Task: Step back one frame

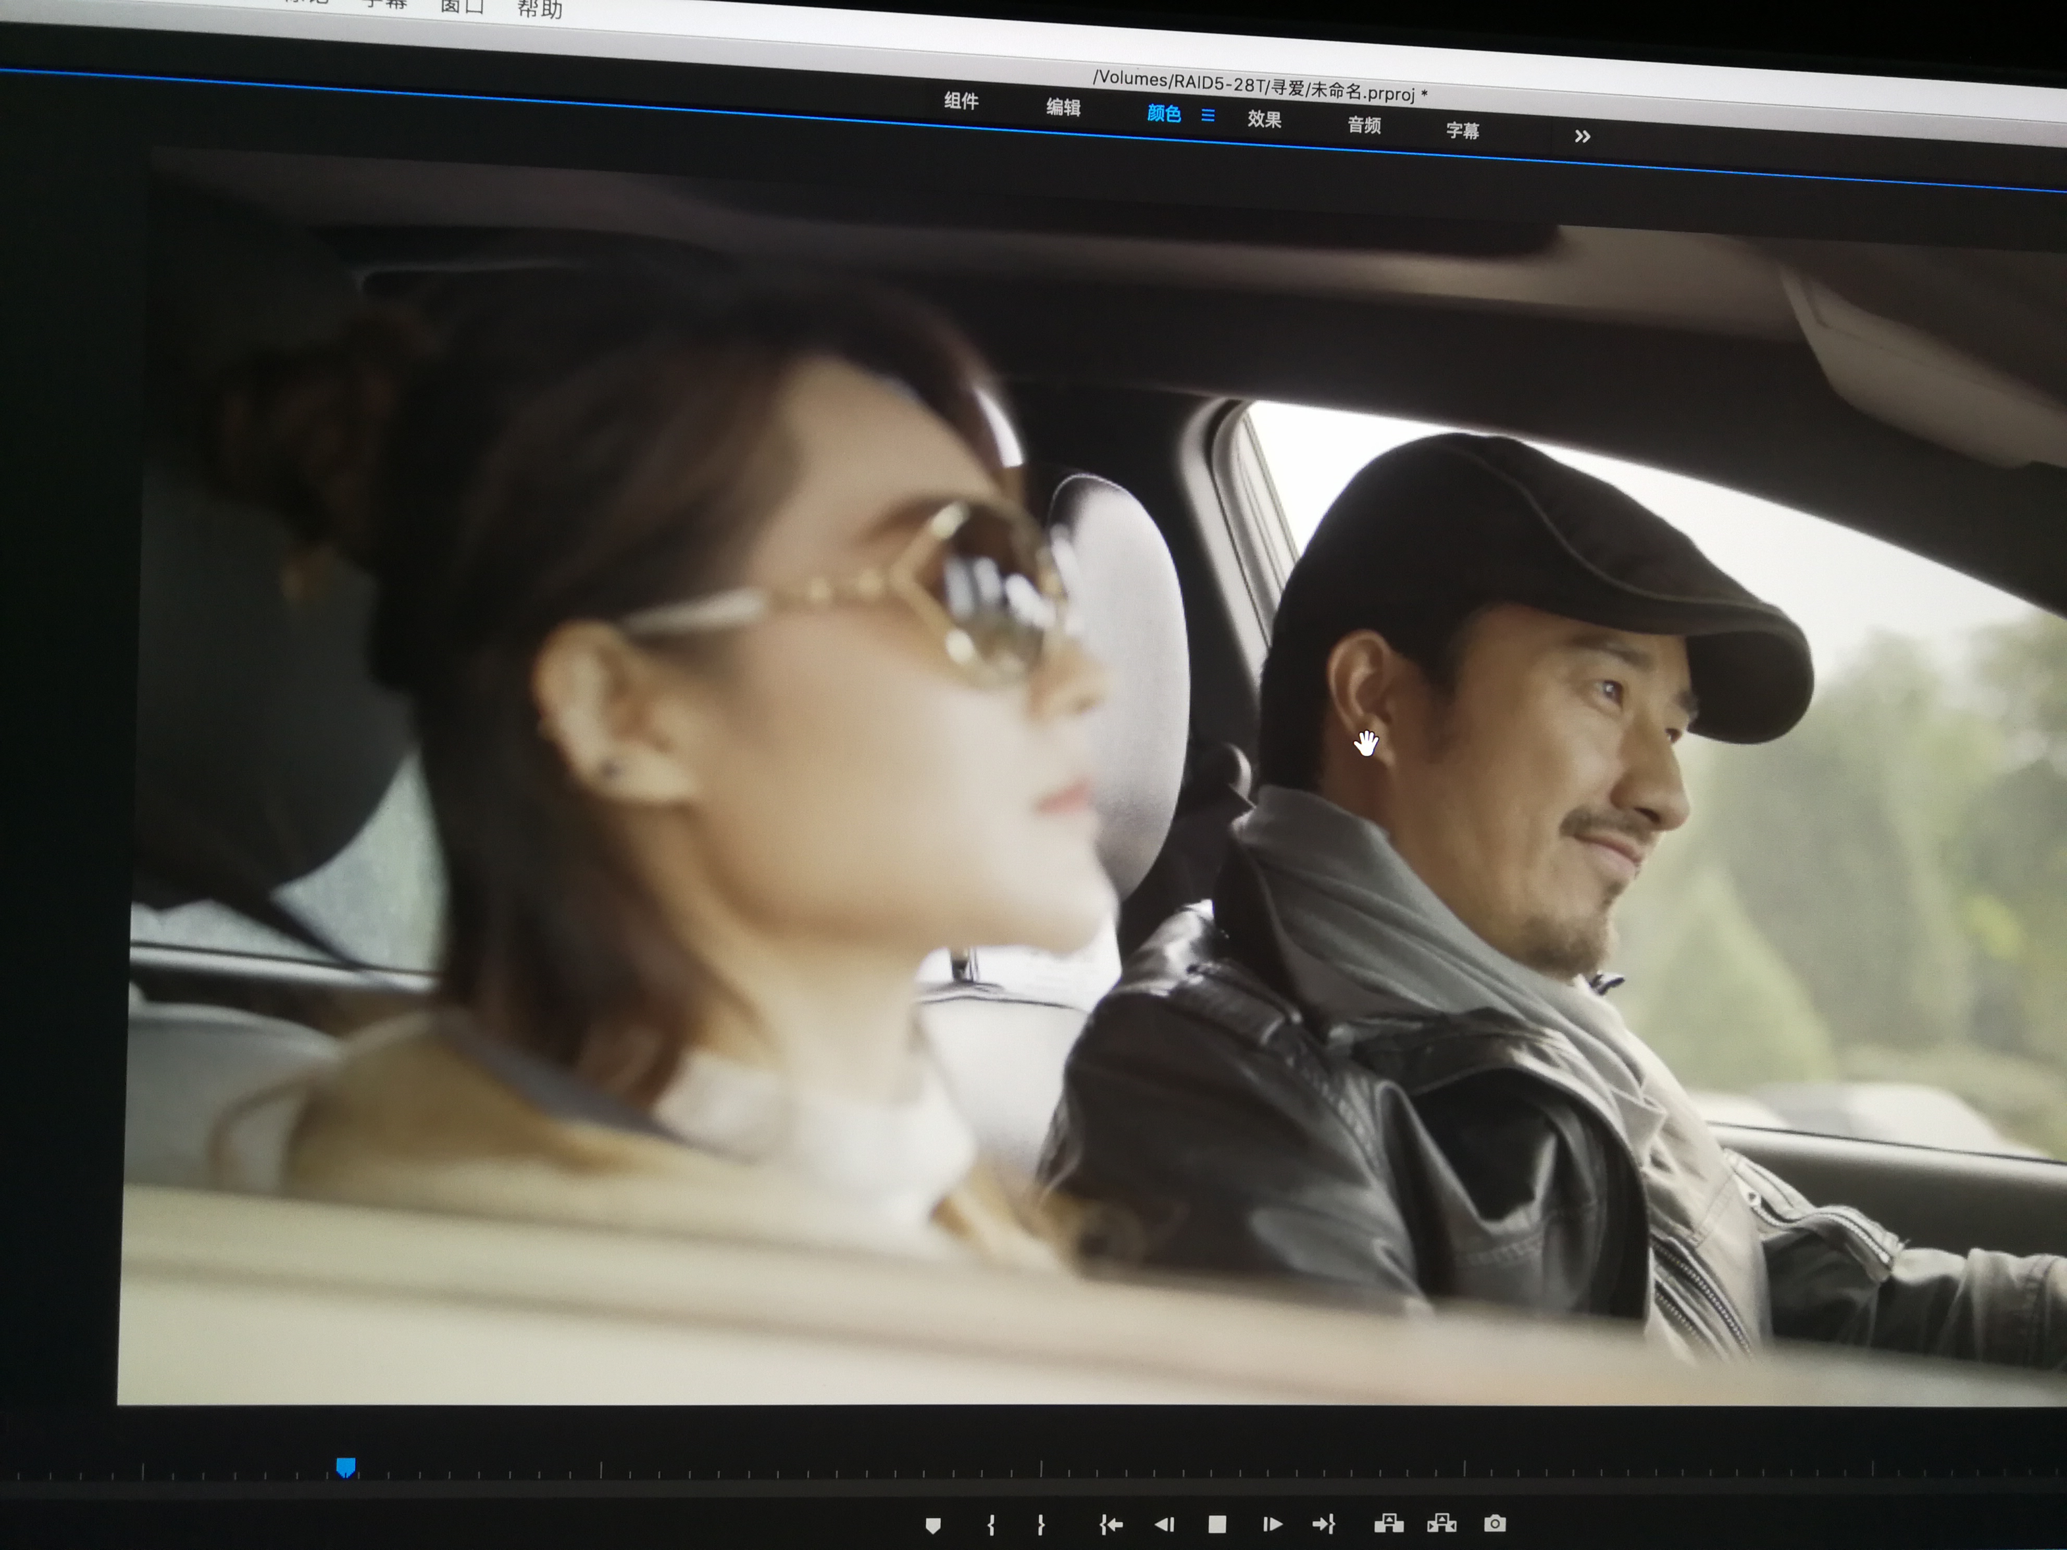Action: coord(1164,1526)
